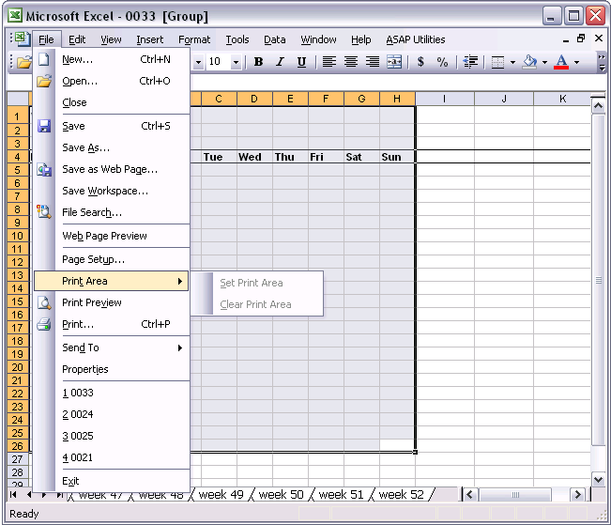Select Page Setup in the File menu
The width and height of the screenshot is (611, 525).
[112, 259]
